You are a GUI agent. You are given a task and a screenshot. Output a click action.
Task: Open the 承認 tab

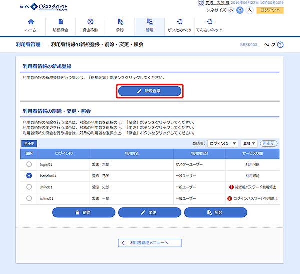(x=120, y=27)
